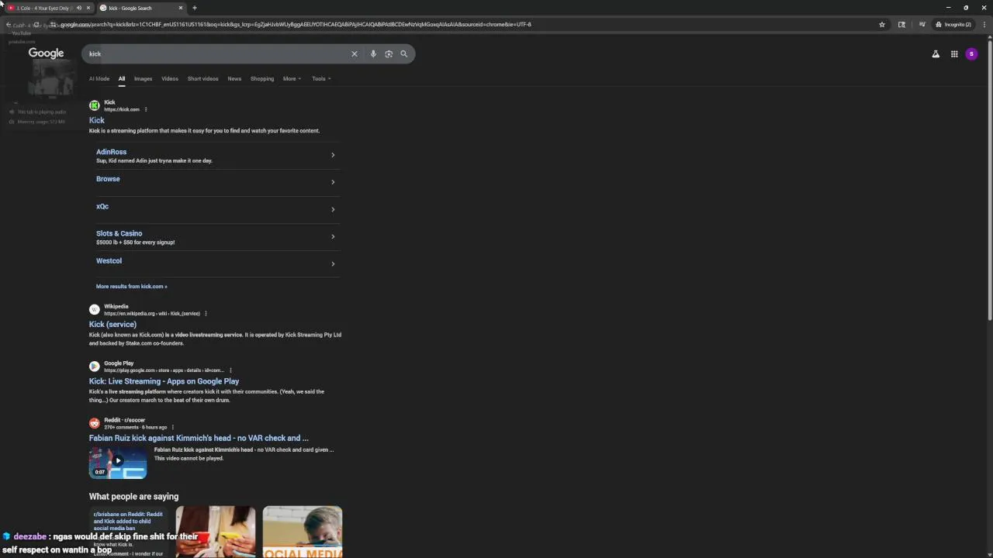993x558 pixels.
Task: Open the three-dot options next to kick.com
Action: pos(145,109)
